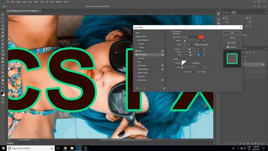
Task: Select the Hand tool
Action: tap(3, 80)
